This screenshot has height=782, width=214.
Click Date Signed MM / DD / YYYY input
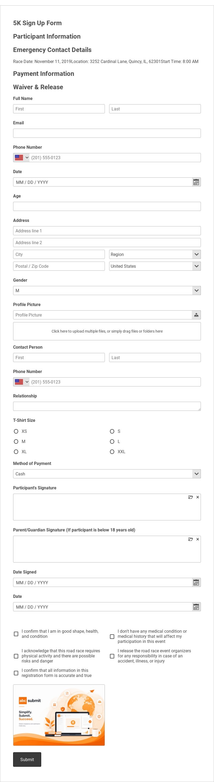[x=102, y=582]
